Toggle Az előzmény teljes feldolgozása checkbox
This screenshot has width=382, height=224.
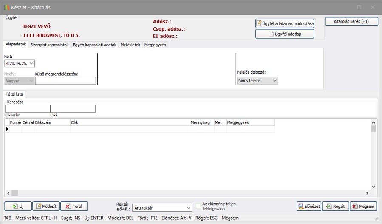pyautogui.click(x=198, y=206)
